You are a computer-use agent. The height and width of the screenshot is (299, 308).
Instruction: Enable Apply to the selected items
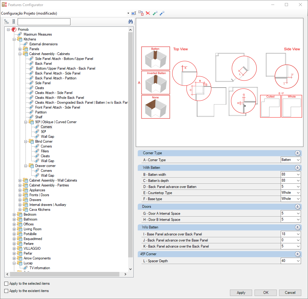click(6, 283)
